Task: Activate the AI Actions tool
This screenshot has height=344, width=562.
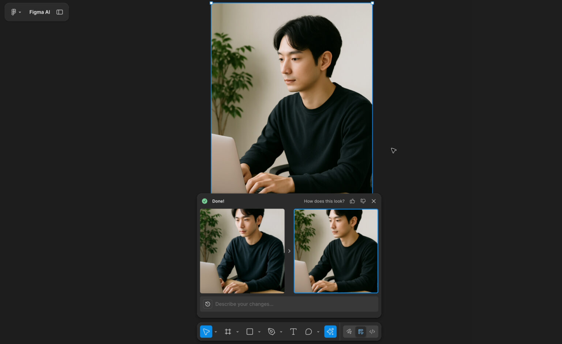Action: point(330,332)
